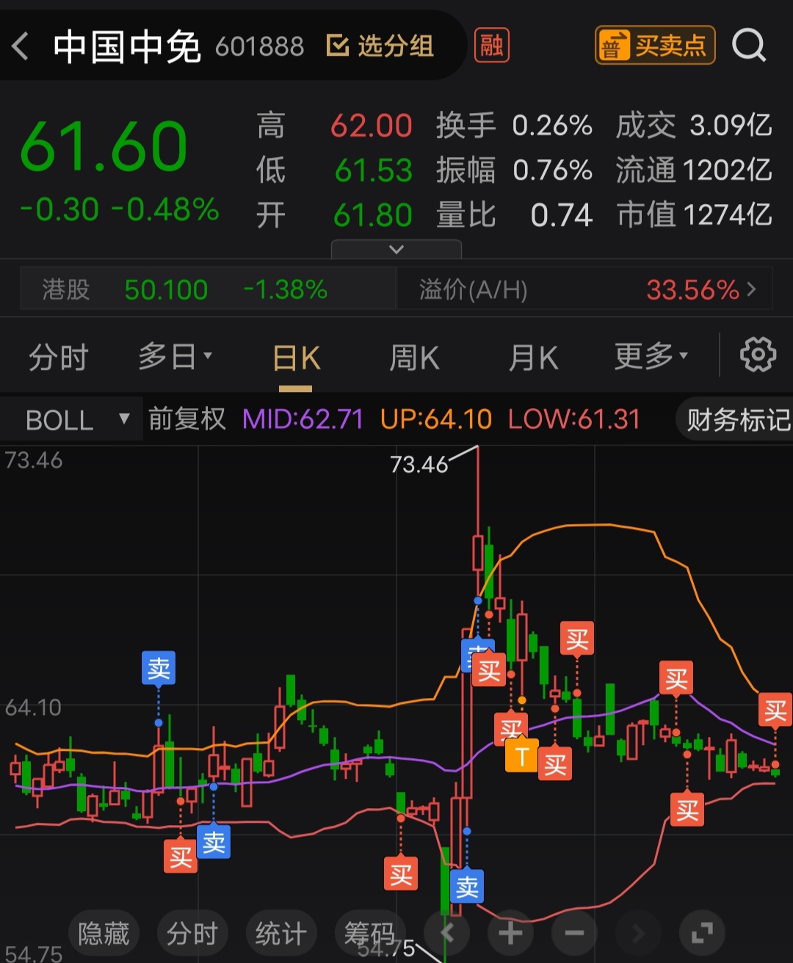
Task: Switch to 分时 tab
Action: click(x=59, y=358)
